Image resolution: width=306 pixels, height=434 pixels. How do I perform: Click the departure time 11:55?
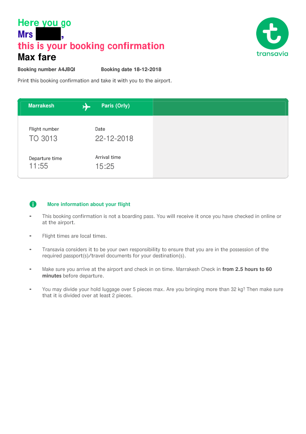tap(39, 166)
